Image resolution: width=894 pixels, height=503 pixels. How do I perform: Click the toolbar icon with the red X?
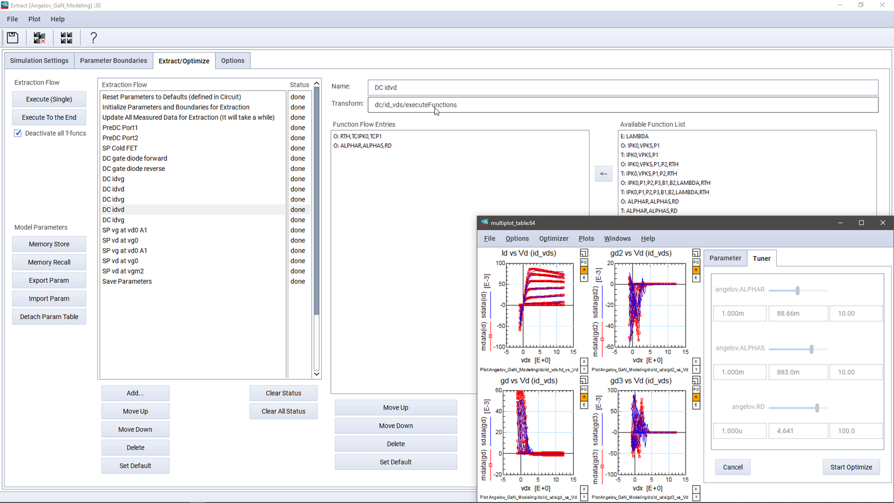39,37
